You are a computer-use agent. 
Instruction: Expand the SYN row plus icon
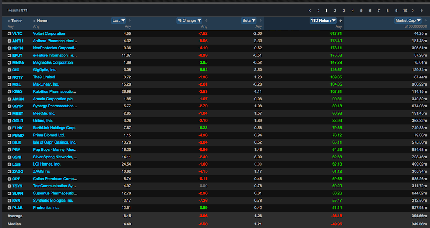9,201
